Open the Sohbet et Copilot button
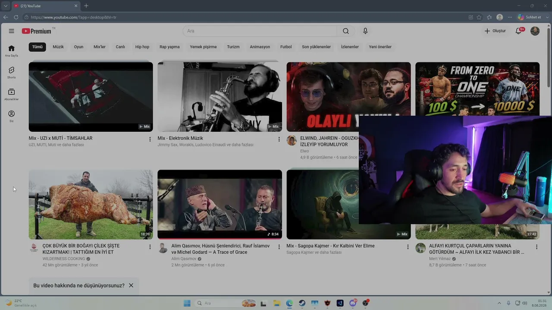Image resolution: width=552 pixels, height=310 pixels. coord(529,17)
